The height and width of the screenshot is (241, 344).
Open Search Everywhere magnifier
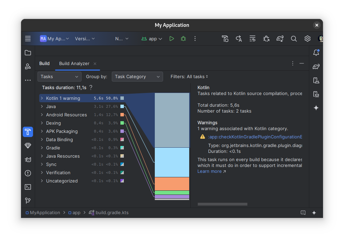pos(294,39)
